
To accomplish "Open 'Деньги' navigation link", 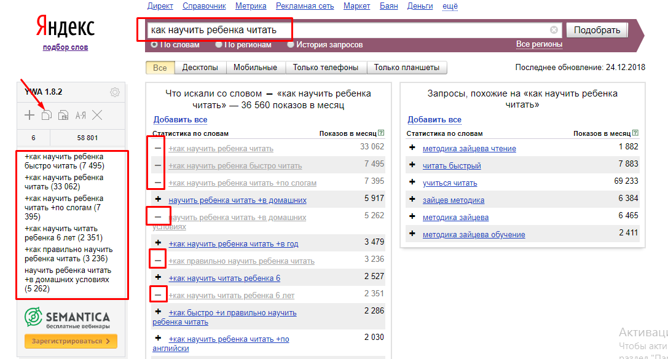I will (x=420, y=6).
